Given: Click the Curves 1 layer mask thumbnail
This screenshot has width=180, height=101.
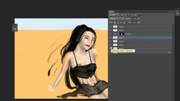Looking at the screenshot, I should tap(122, 34).
